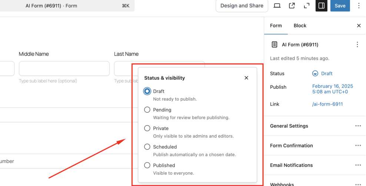This screenshot has height=186, width=366.
Task: Click 'Publish automatically on a chosen date.' text
Action: click(194, 154)
